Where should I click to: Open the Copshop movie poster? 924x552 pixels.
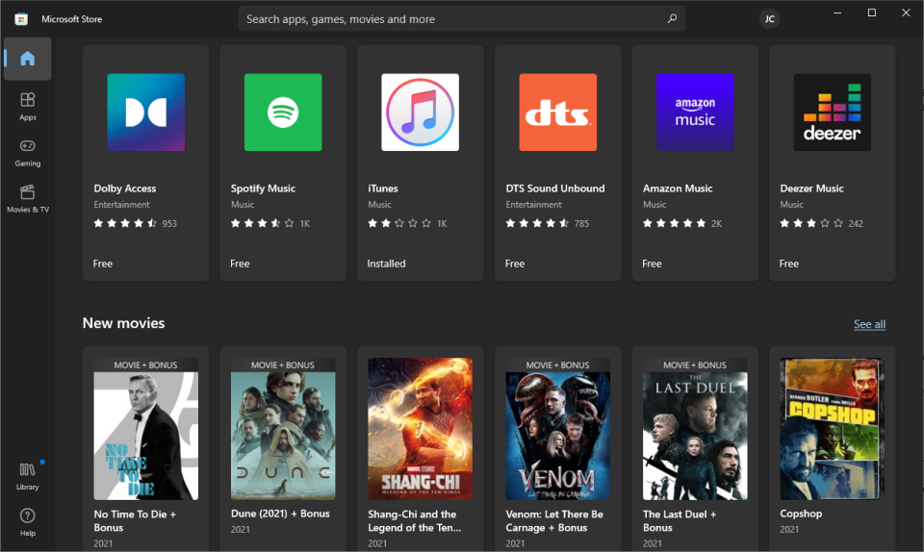coord(832,429)
